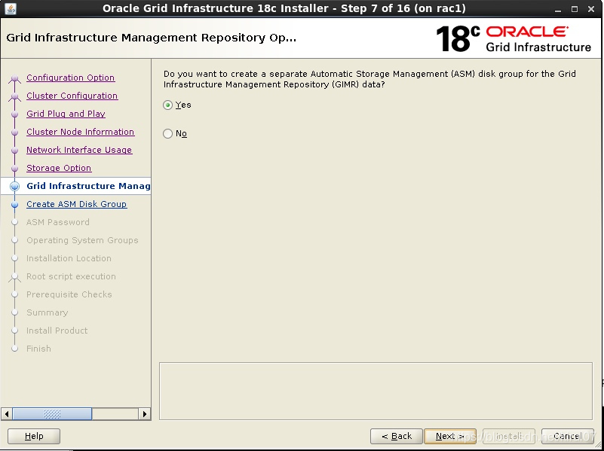Click the Back button
This screenshot has width=604, height=451.
[397, 436]
